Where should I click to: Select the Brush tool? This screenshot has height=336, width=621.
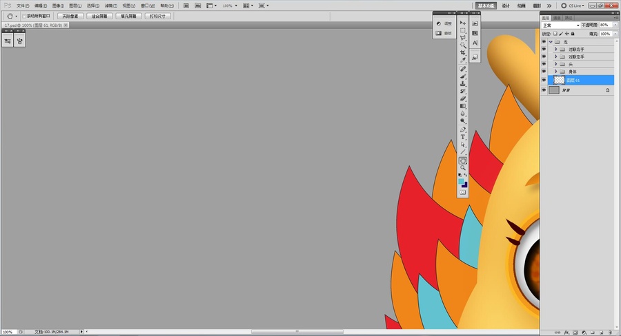tap(462, 76)
